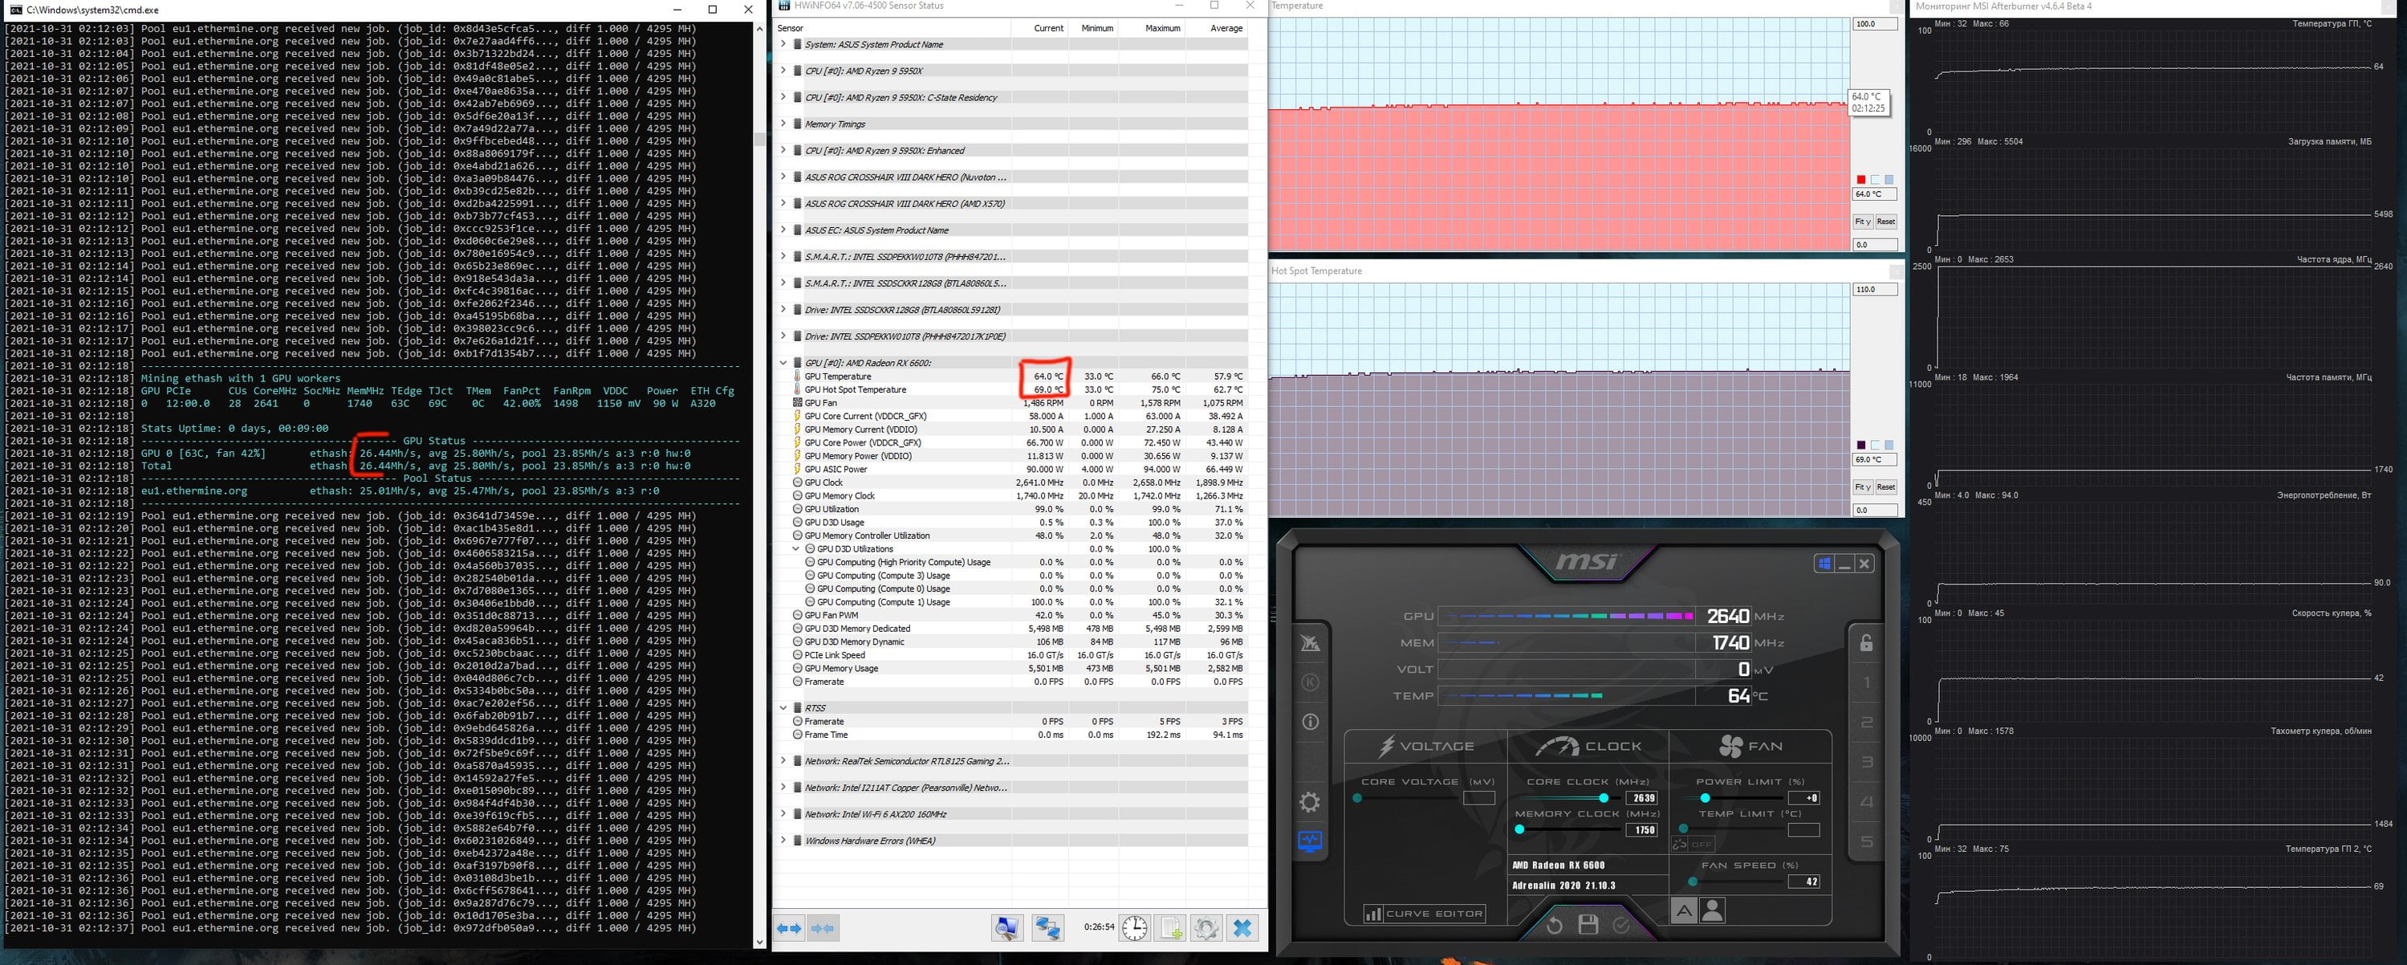
Task: Start logging with HWiNFO add-sheet icon
Action: click(x=1170, y=927)
